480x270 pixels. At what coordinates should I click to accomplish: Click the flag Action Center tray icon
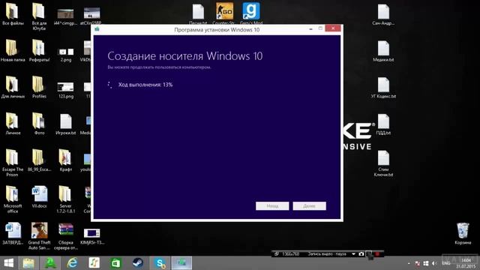(x=417, y=263)
